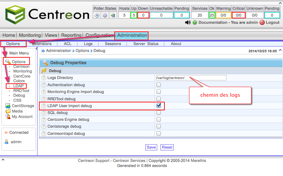Screen dimensions: 283x176
Task: Click help icon beside SQL debug
Action: (x=44, y=113)
